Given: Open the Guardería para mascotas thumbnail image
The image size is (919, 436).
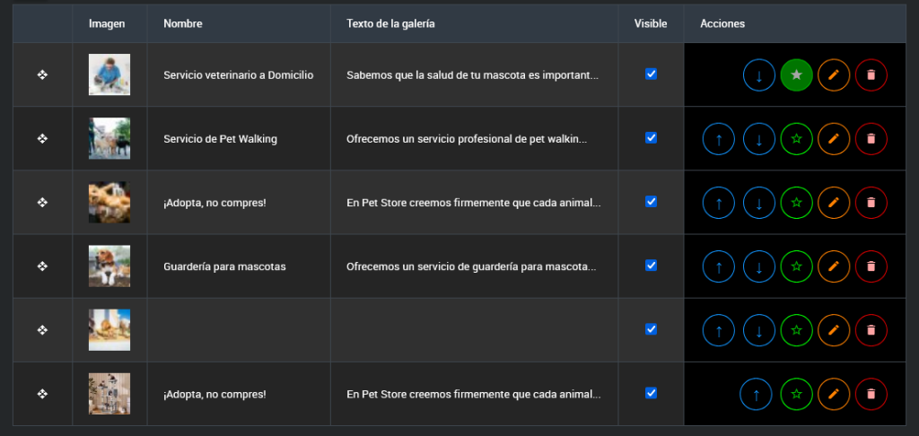Looking at the screenshot, I should pos(109,266).
